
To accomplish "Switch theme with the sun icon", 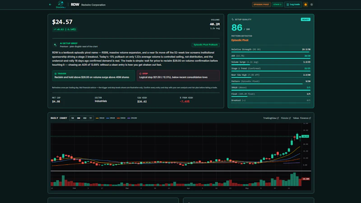I will point(311,5).
